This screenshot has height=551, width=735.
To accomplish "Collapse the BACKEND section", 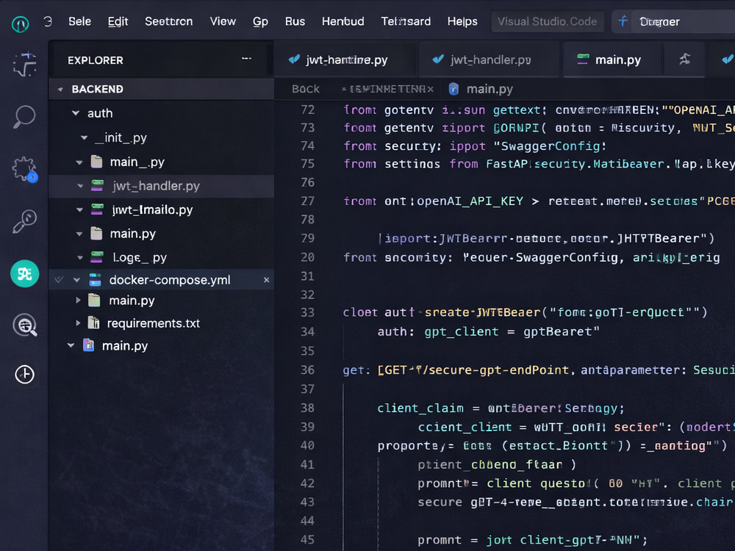I will coord(60,89).
